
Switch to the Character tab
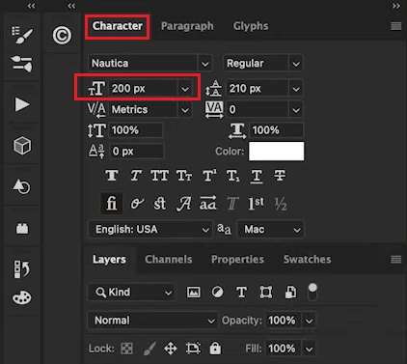coord(118,26)
